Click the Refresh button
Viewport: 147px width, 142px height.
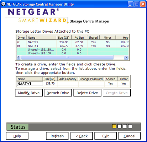[x=57, y=136]
